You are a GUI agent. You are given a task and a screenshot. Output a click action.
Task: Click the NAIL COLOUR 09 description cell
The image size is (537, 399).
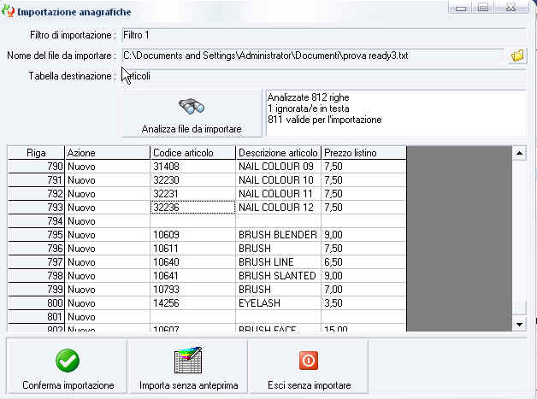click(x=278, y=167)
